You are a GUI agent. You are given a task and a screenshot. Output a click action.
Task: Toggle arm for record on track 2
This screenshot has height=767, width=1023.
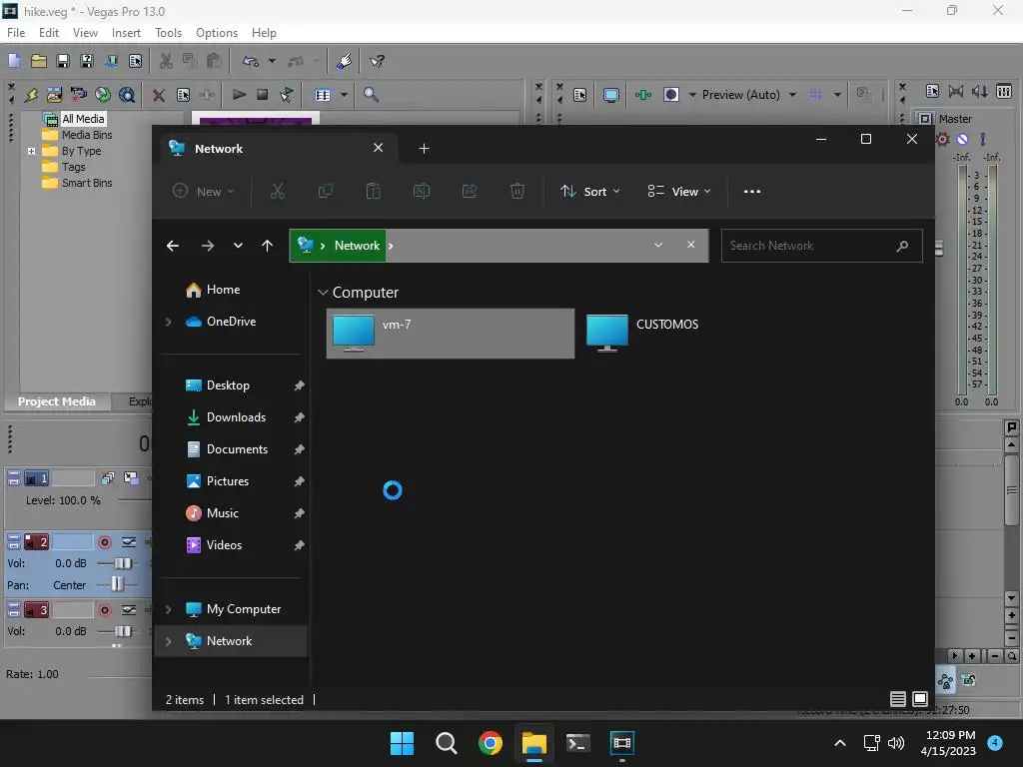(104, 542)
